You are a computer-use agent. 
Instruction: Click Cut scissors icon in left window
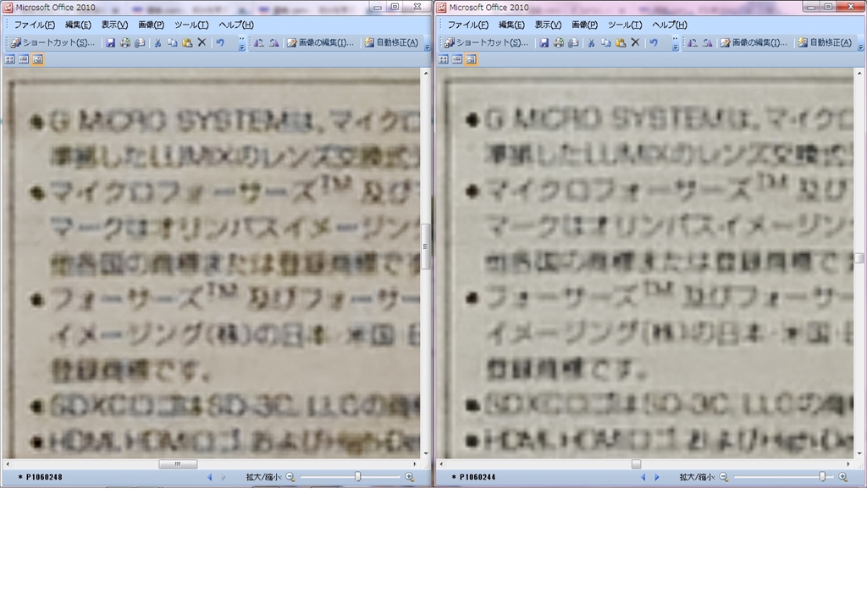pos(158,42)
